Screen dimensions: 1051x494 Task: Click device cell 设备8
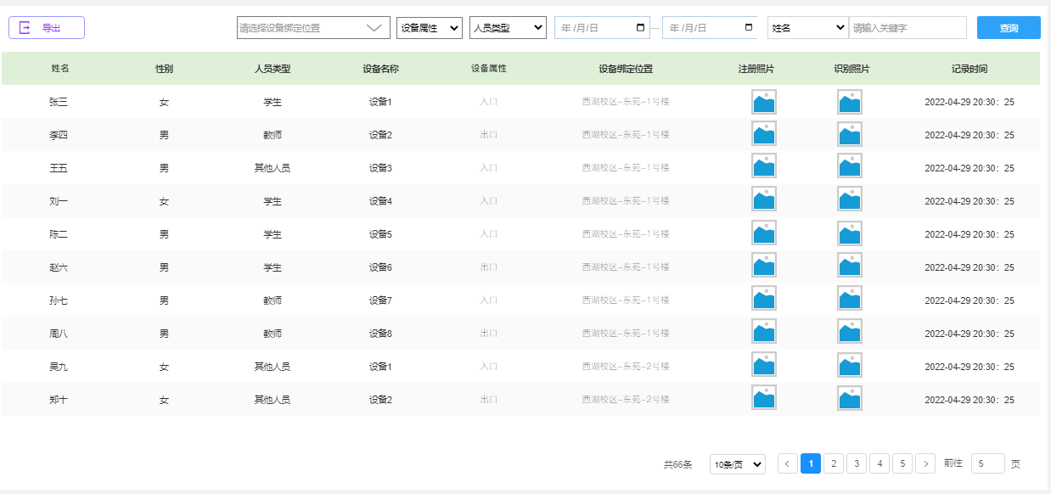pyautogui.click(x=380, y=334)
